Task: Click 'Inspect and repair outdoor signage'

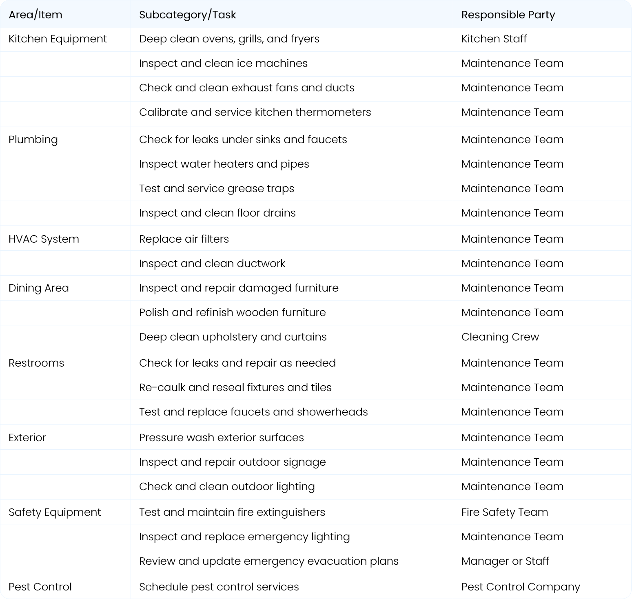Action: click(233, 462)
